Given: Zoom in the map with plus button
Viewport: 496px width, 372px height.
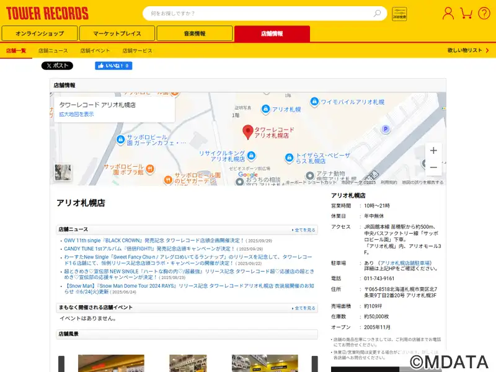Looking at the screenshot, I should [433, 150].
